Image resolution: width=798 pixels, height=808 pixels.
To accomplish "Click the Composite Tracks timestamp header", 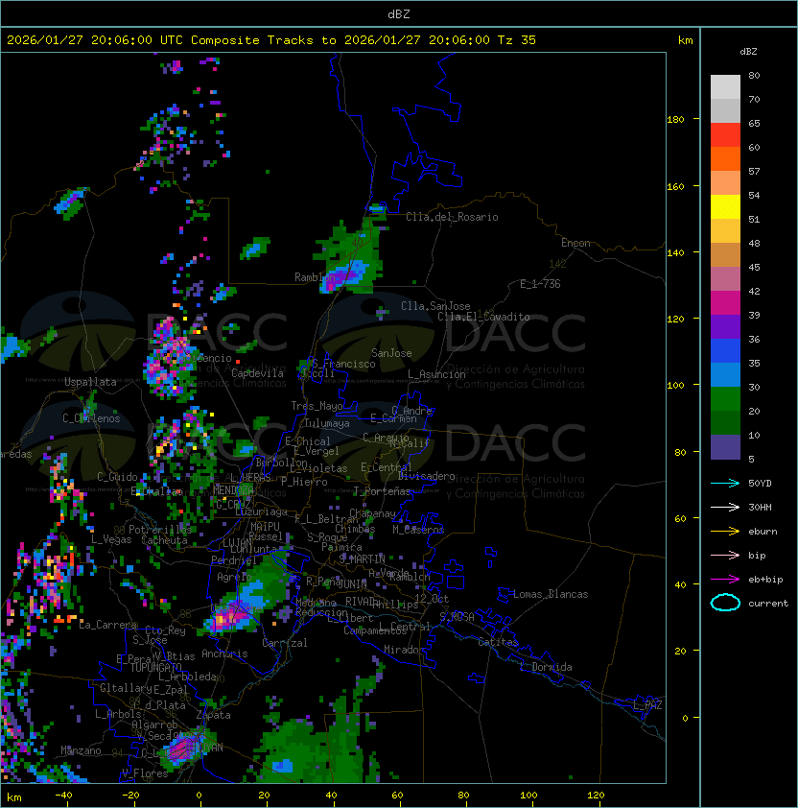I will point(271,40).
